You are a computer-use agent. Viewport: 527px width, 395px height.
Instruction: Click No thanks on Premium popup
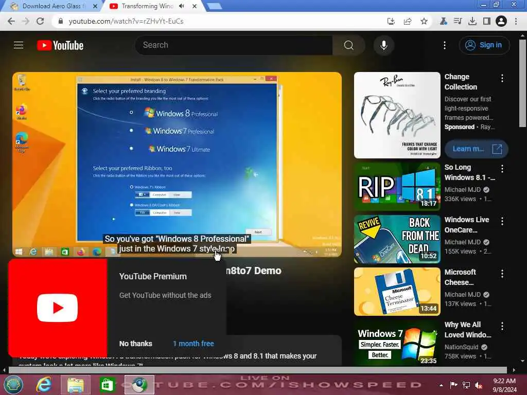pyautogui.click(x=135, y=344)
